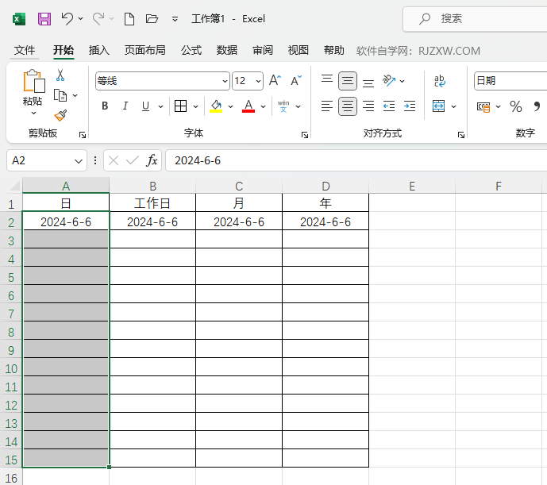
Task: Switch to the 插入 tab
Action: click(98, 50)
